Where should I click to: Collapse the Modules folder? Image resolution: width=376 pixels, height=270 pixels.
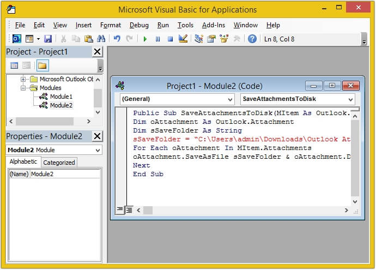23,88
